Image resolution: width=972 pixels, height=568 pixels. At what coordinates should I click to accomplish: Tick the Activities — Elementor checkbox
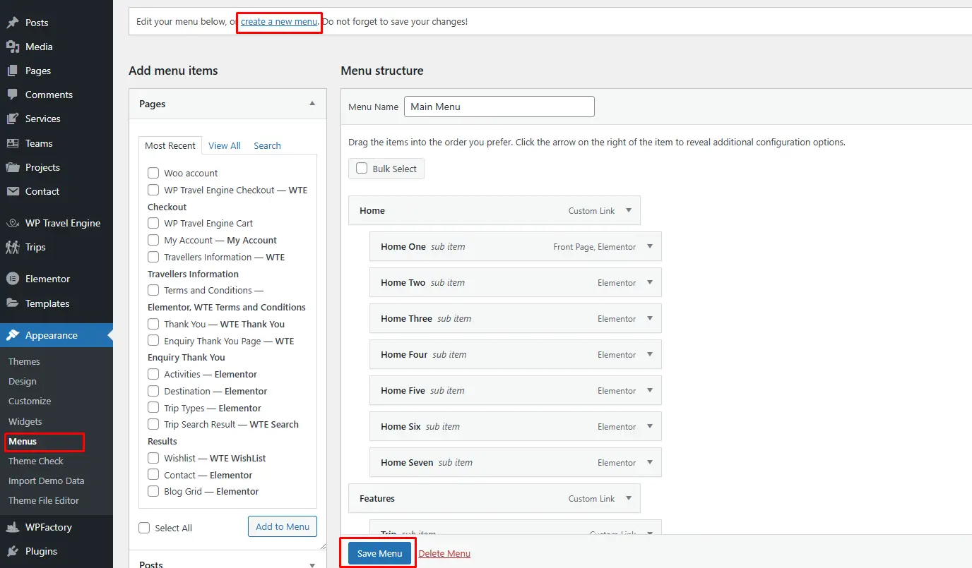pyautogui.click(x=153, y=374)
